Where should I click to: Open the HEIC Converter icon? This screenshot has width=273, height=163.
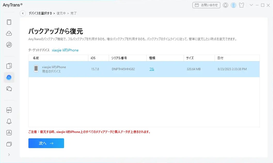(9, 110)
